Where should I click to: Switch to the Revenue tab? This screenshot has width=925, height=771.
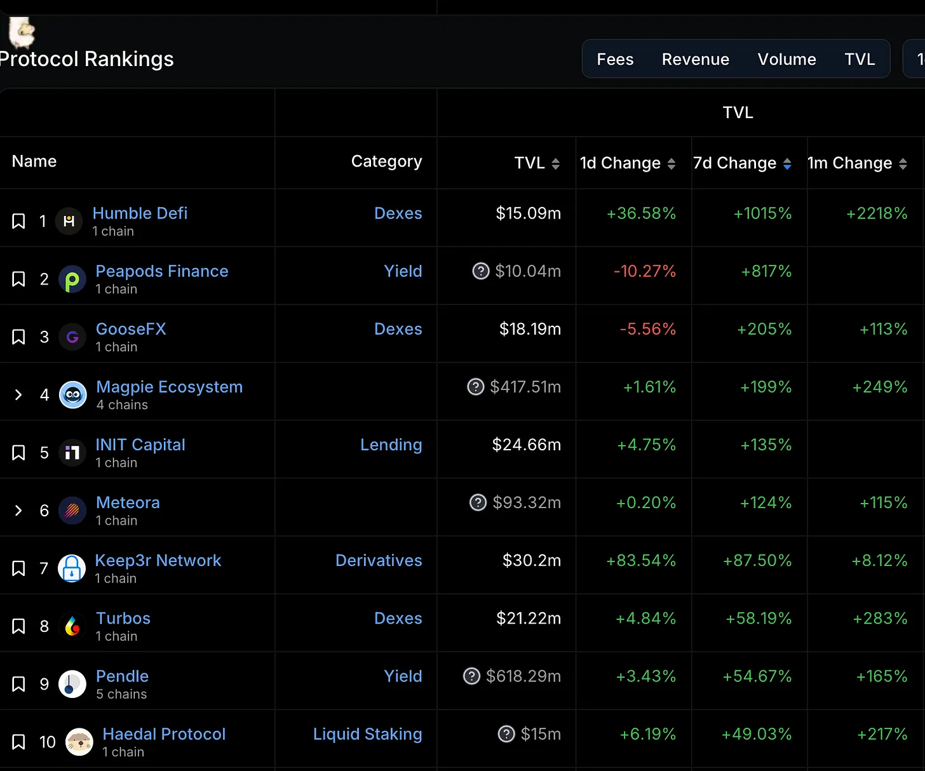tap(696, 59)
